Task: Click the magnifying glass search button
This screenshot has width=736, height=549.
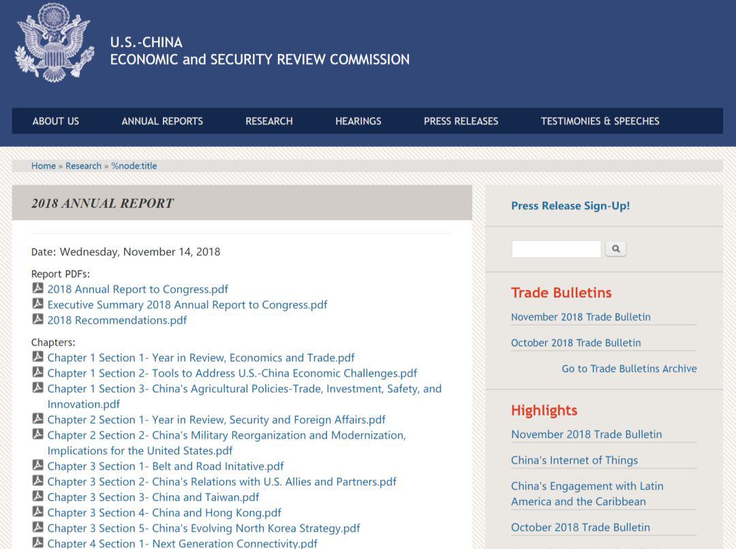Action: [x=615, y=249]
